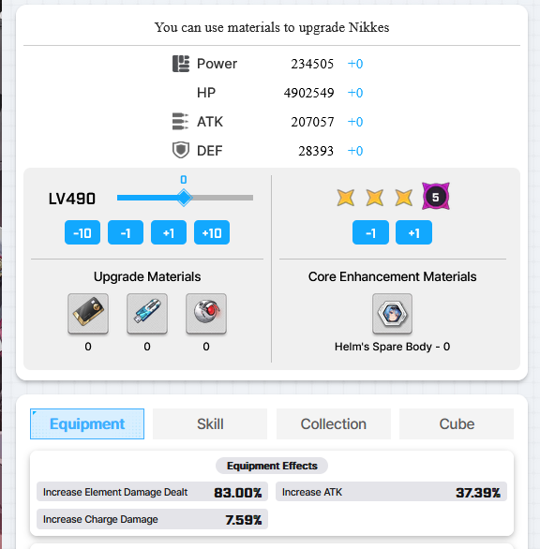Raise level by ten using +10

(212, 232)
